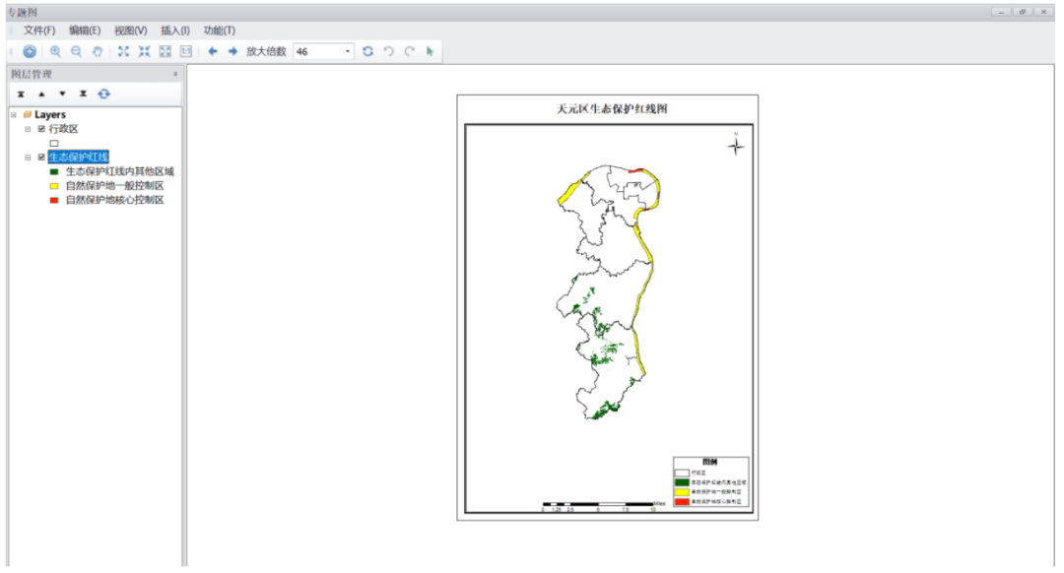Image resolution: width=1064 pixels, height=573 pixels.
Task: Minimize the 专题图 window
Action: click(x=1001, y=12)
